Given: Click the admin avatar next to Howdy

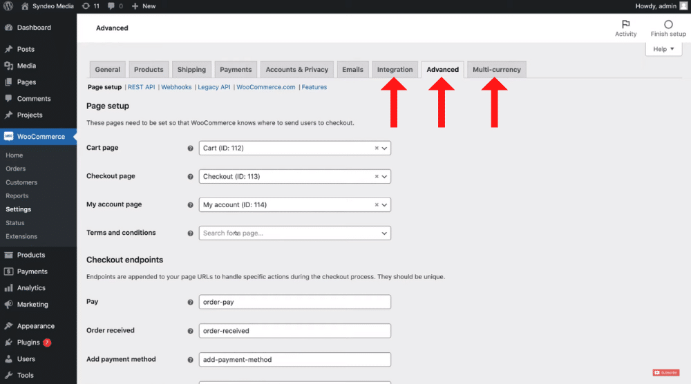Looking at the screenshot, I should (683, 6).
